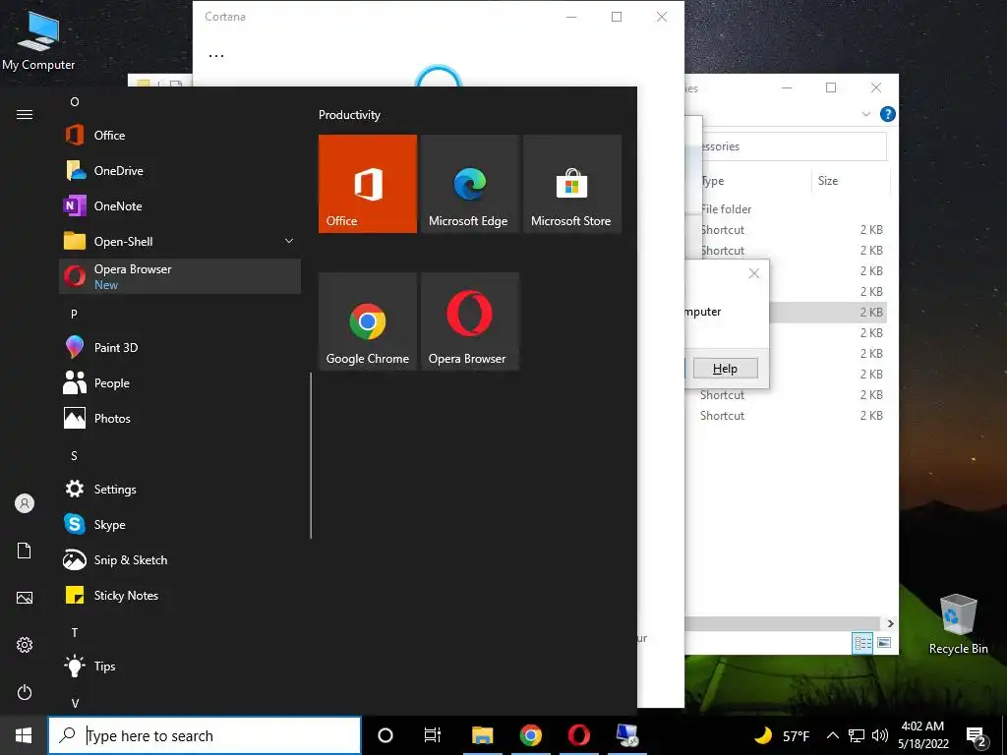Open the 57°F weather widget
Screen dimensions: 1007x755
tap(782, 735)
